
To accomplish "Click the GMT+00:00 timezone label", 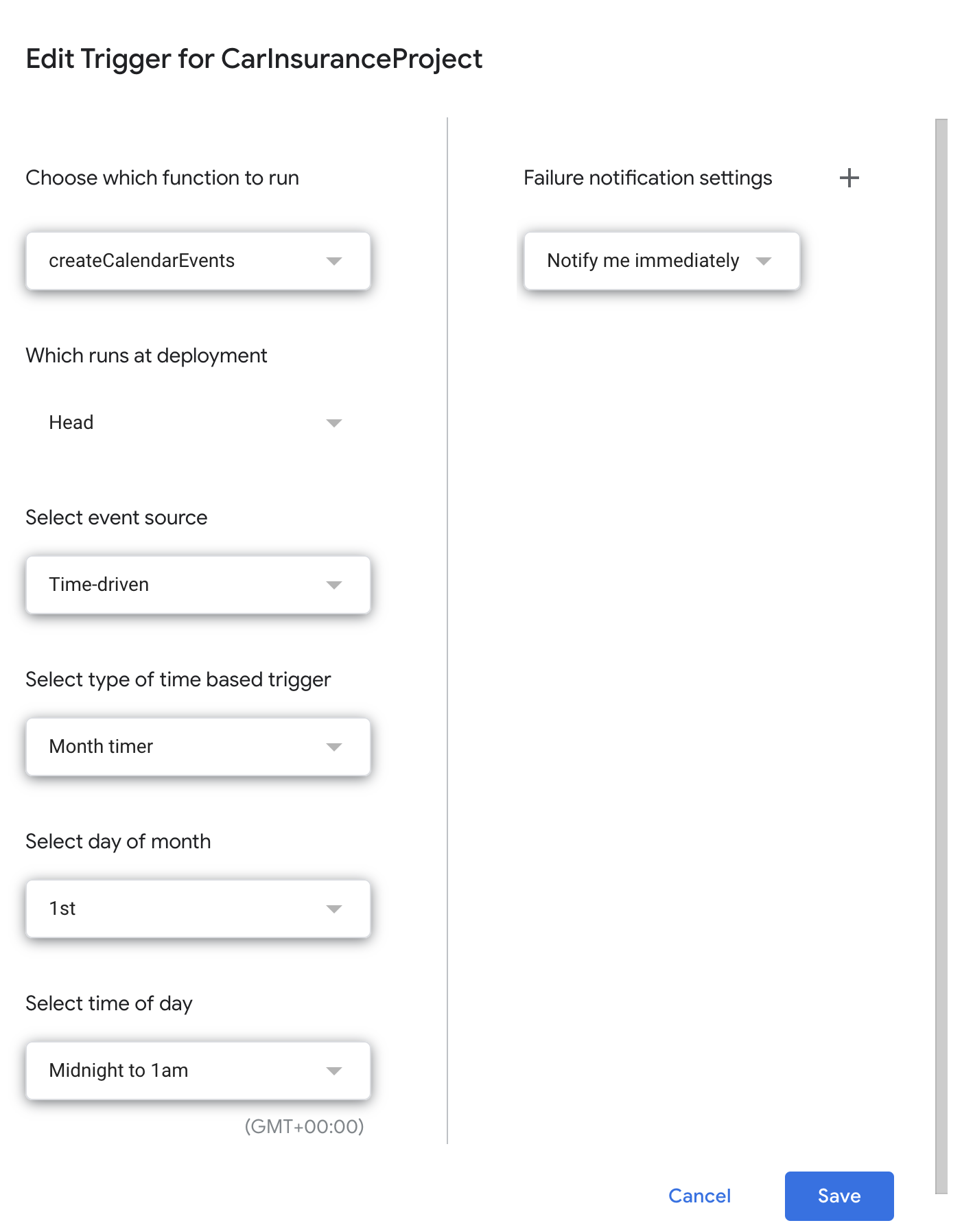I will tap(304, 1126).
